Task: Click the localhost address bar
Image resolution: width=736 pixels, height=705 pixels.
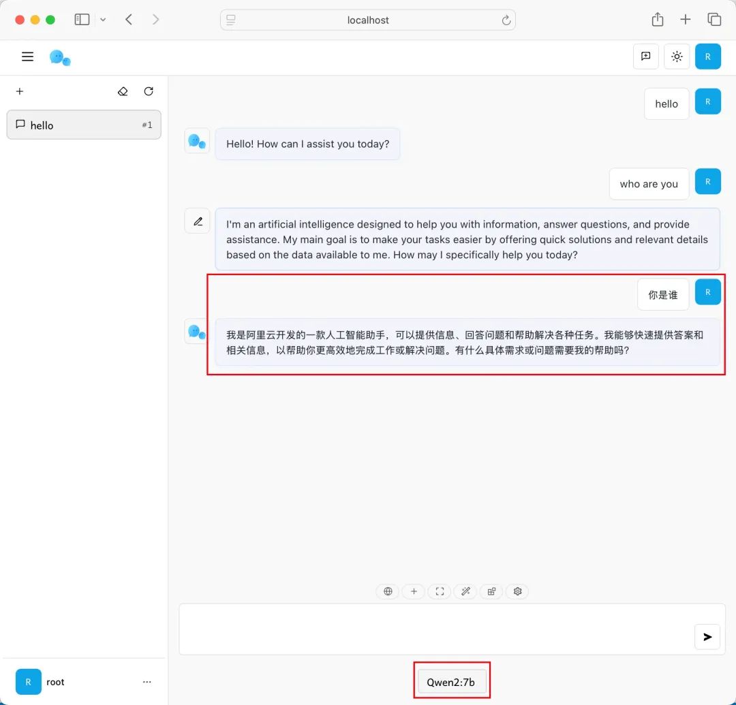Action: point(368,20)
